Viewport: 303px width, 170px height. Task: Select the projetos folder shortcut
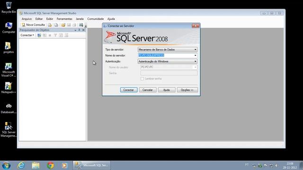9,48
